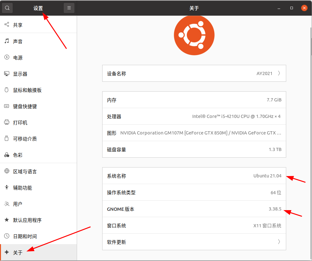
Task: Click the 系统名称 label
Action: (117, 176)
